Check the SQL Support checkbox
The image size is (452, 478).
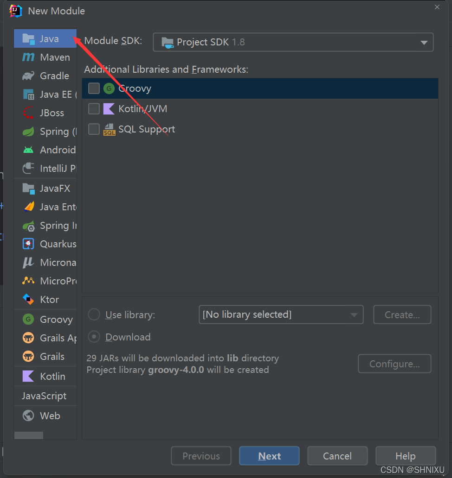click(94, 129)
